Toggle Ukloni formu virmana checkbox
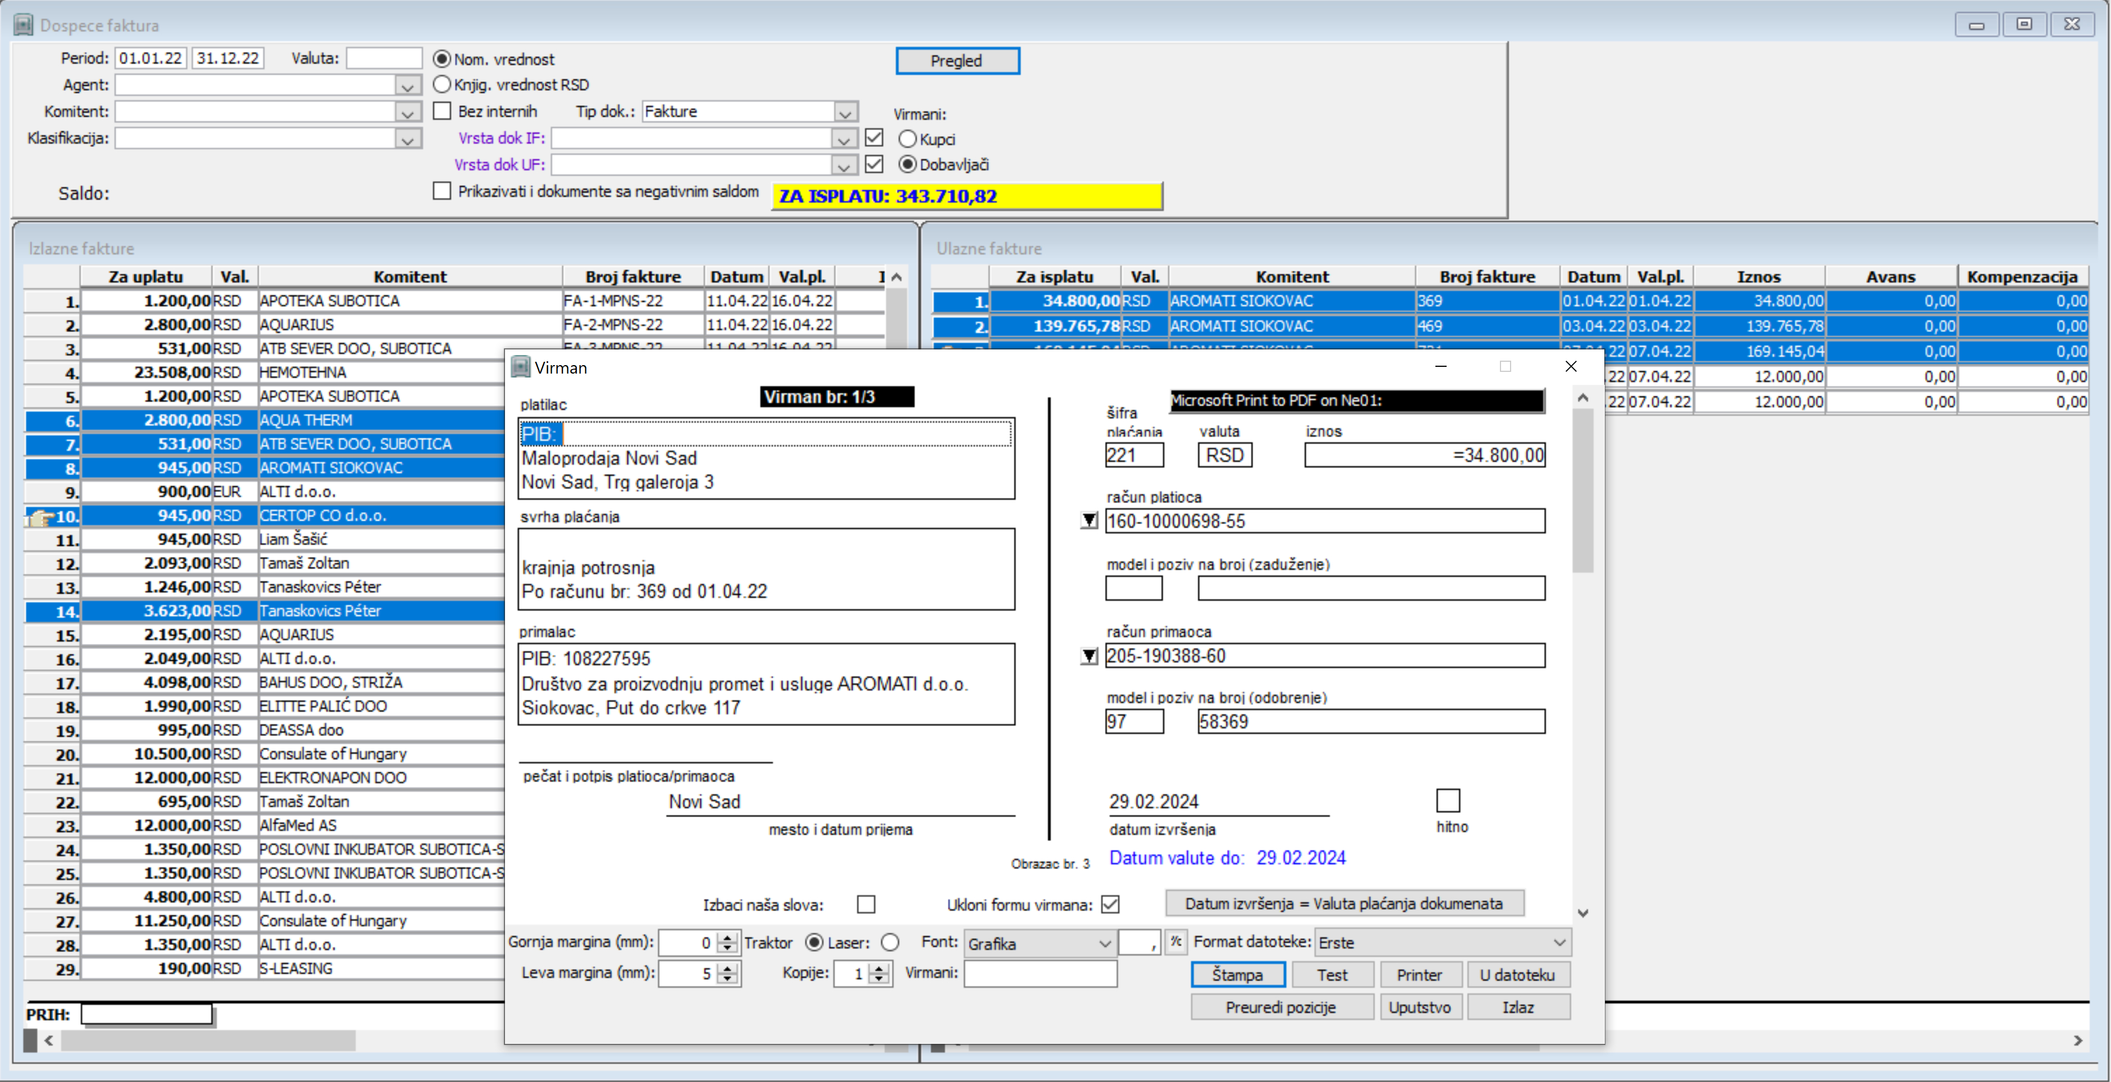2111x1082 pixels. click(1109, 904)
